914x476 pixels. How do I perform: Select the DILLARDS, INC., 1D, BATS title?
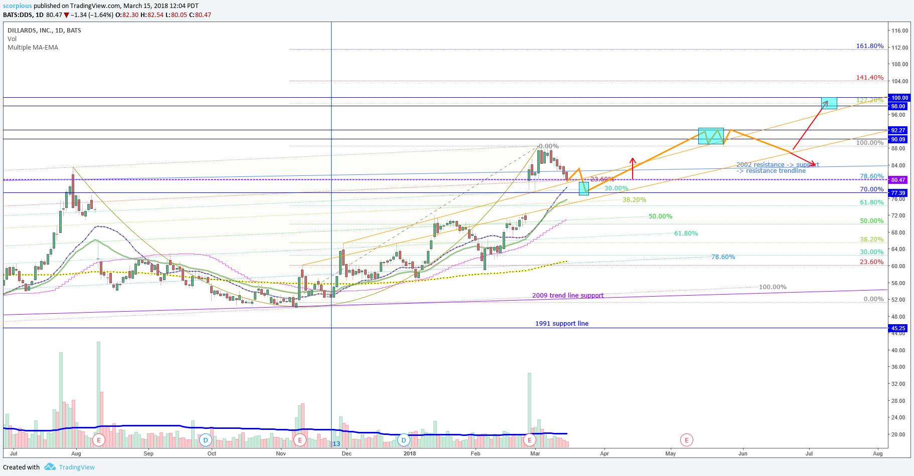[x=44, y=31]
